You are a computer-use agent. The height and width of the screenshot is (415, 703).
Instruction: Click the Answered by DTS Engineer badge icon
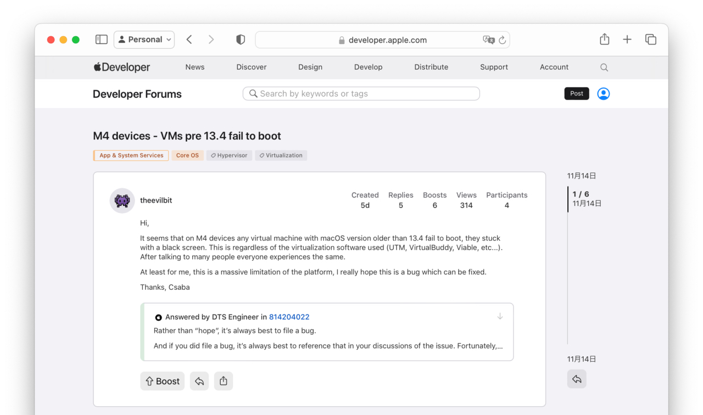click(x=159, y=317)
